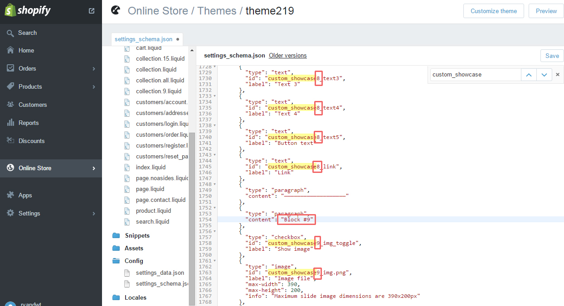The height and width of the screenshot is (306, 564).
Task: Click the Products tag icon
Action: (10, 86)
